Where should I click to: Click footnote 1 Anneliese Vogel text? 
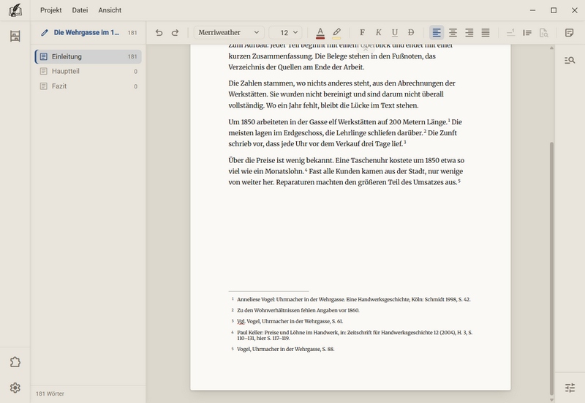point(354,299)
